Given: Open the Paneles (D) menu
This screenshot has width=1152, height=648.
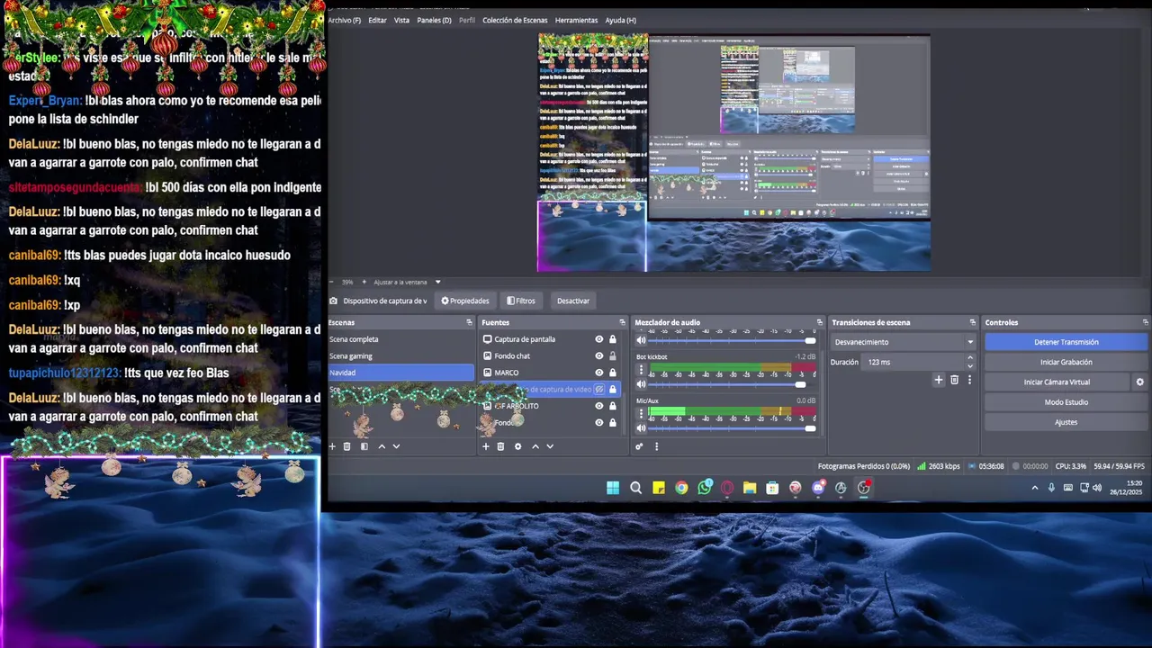Looking at the screenshot, I should pyautogui.click(x=434, y=20).
